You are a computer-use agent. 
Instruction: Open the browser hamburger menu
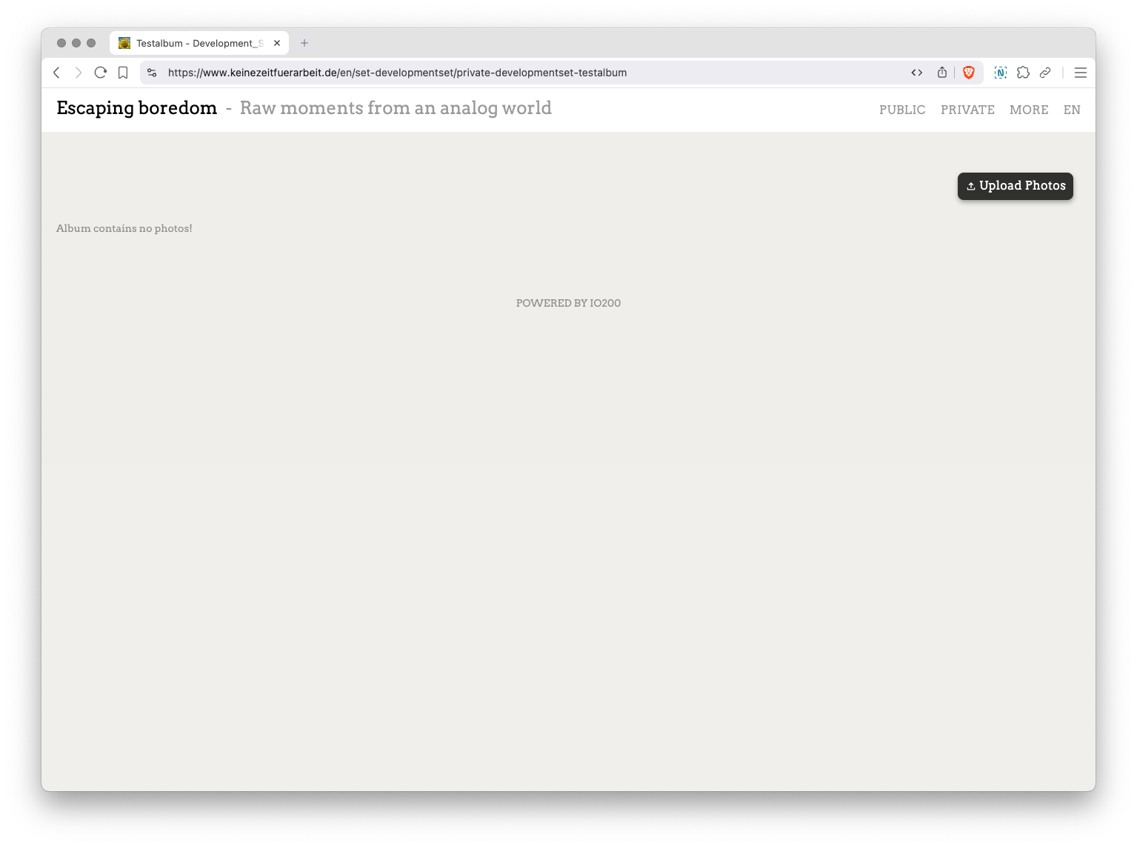[1081, 73]
